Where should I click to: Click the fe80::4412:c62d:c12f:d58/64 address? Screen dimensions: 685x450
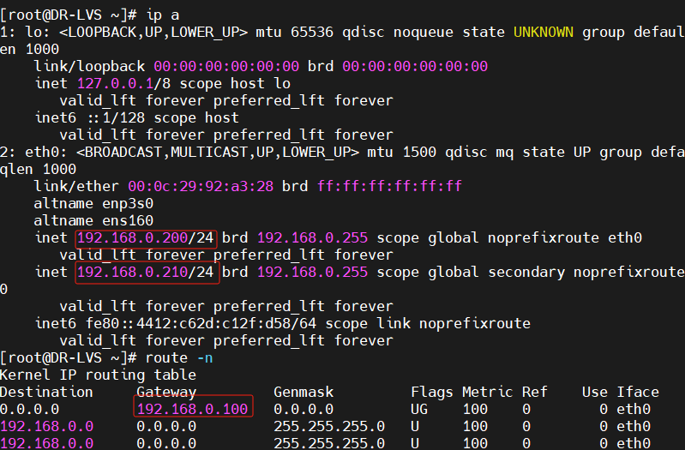tap(201, 324)
